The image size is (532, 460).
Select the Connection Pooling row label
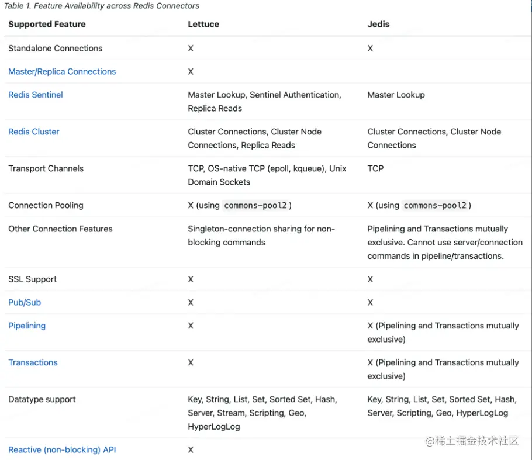46,205
